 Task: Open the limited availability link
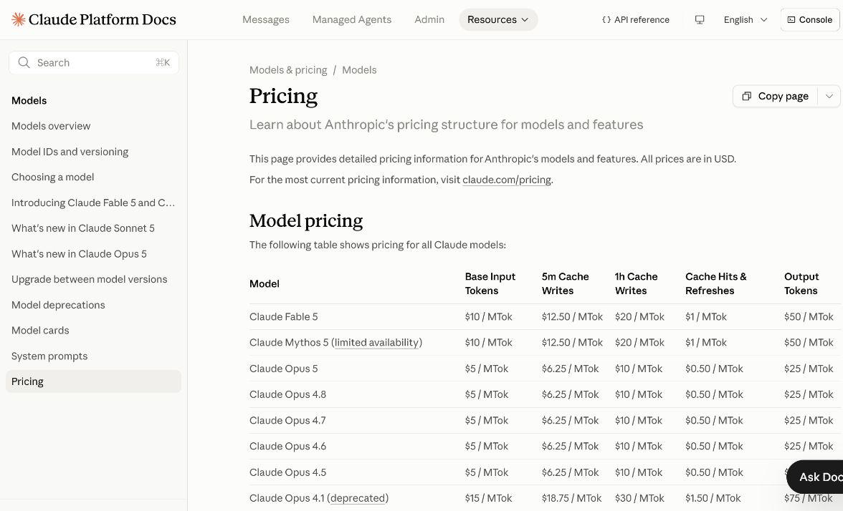coord(376,342)
